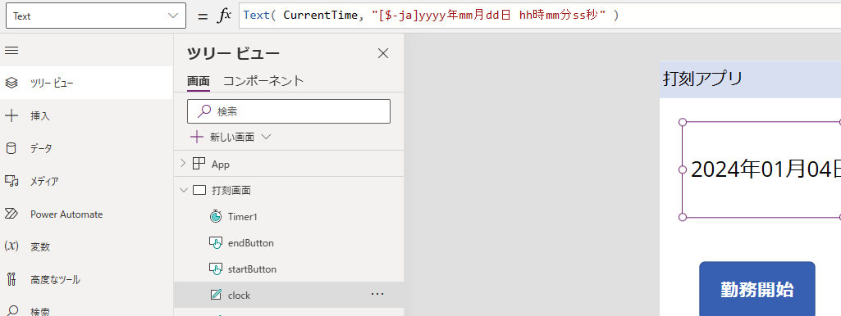Open ツリー ビュー in left sidebar
This screenshot has width=841, height=316.
[x=86, y=83]
